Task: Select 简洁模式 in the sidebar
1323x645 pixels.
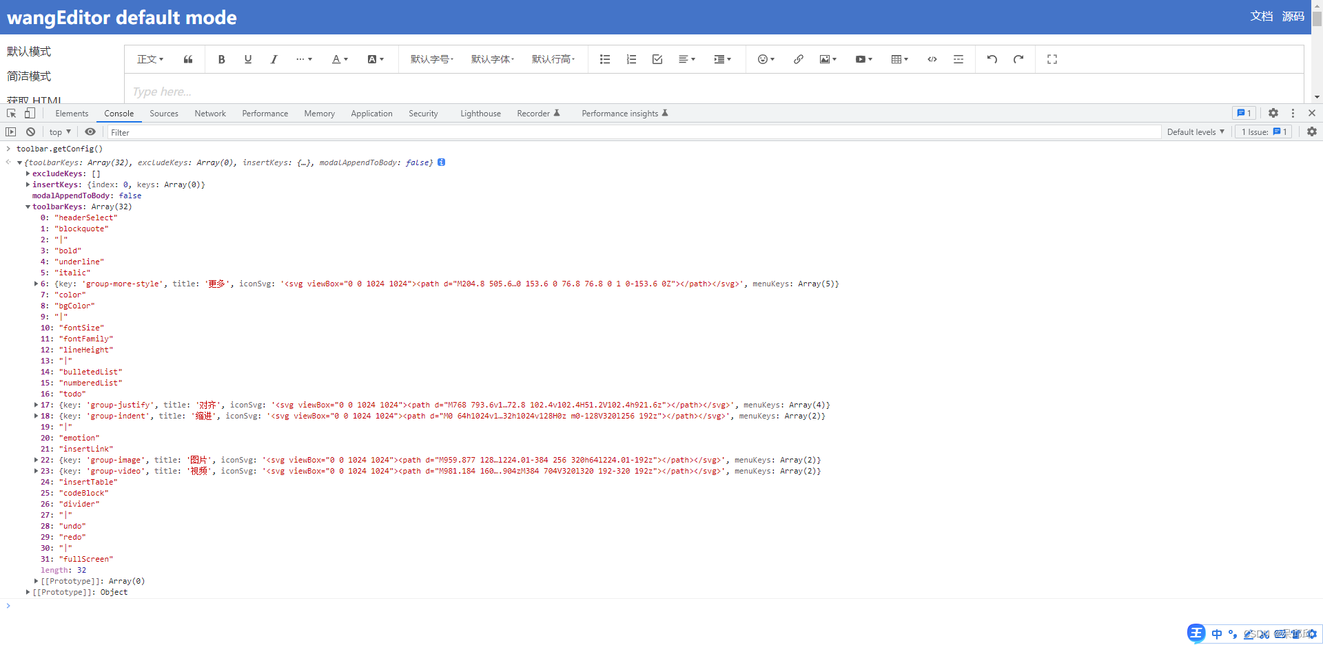Action: pyautogui.click(x=29, y=76)
